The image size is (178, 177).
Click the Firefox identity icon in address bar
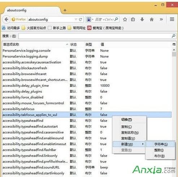click(x=19, y=19)
